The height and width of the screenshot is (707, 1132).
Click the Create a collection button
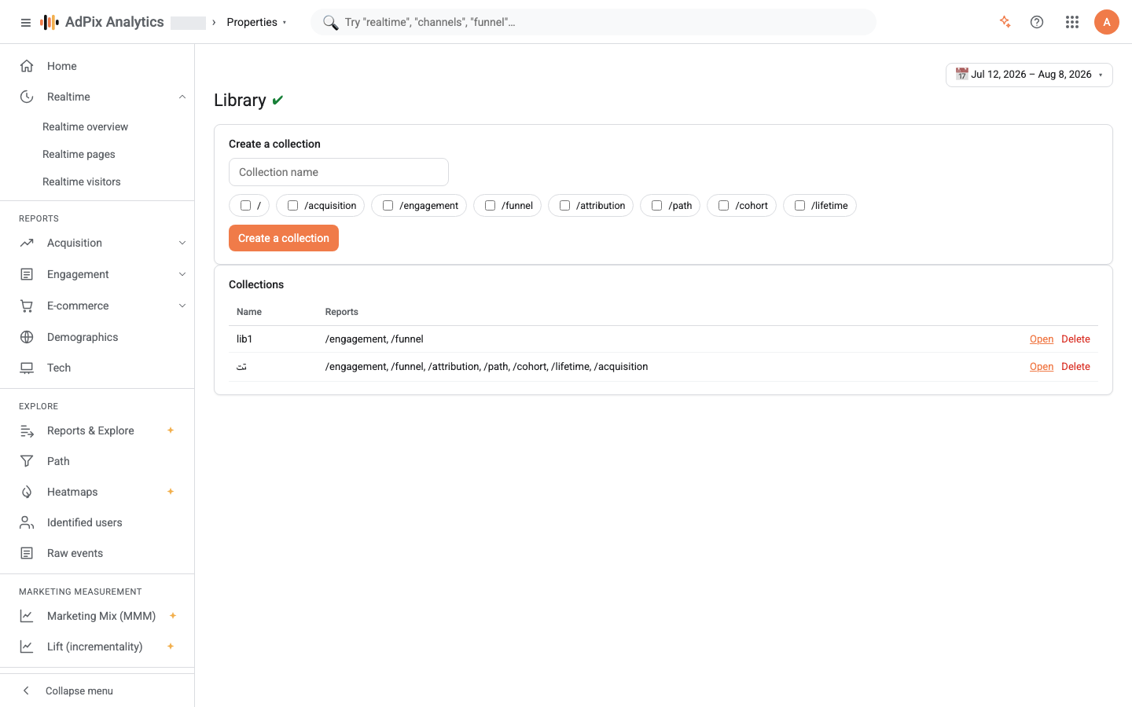[x=284, y=238]
